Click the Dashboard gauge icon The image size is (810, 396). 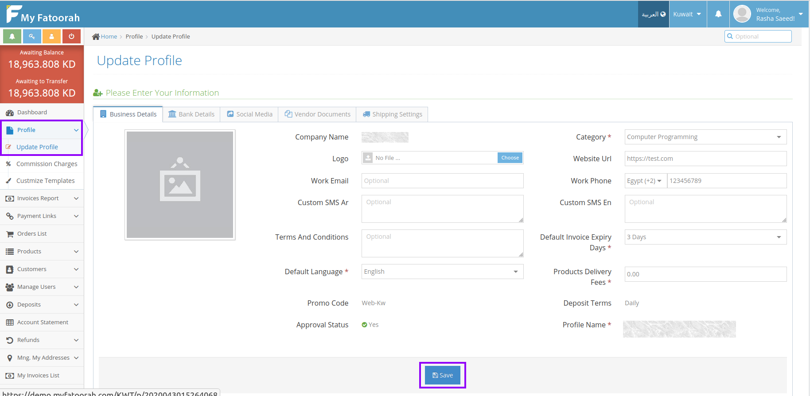point(10,113)
